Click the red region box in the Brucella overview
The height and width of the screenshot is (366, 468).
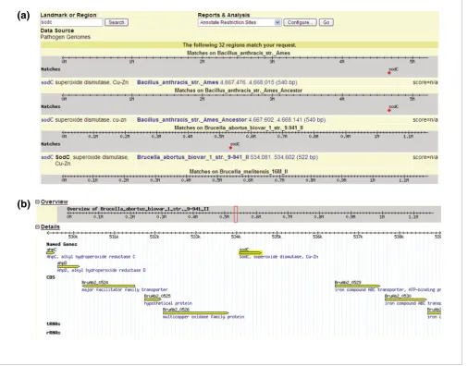click(236, 213)
